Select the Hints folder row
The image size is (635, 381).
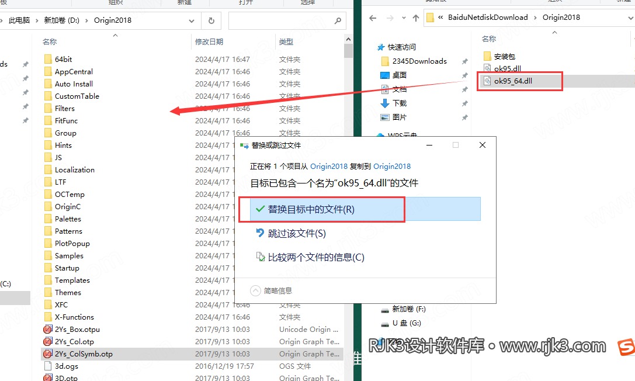pos(138,145)
